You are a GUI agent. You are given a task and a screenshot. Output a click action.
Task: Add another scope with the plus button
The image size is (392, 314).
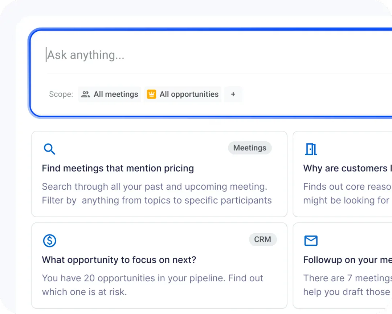pyautogui.click(x=233, y=94)
